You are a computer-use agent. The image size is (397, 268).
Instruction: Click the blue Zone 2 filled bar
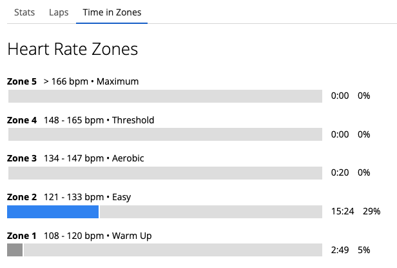pyautogui.click(x=53, y=212)
